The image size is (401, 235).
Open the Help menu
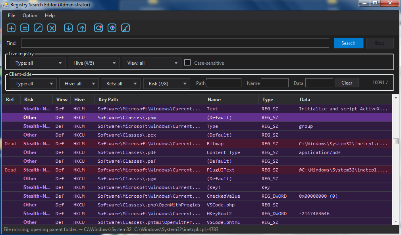[50, 15]
